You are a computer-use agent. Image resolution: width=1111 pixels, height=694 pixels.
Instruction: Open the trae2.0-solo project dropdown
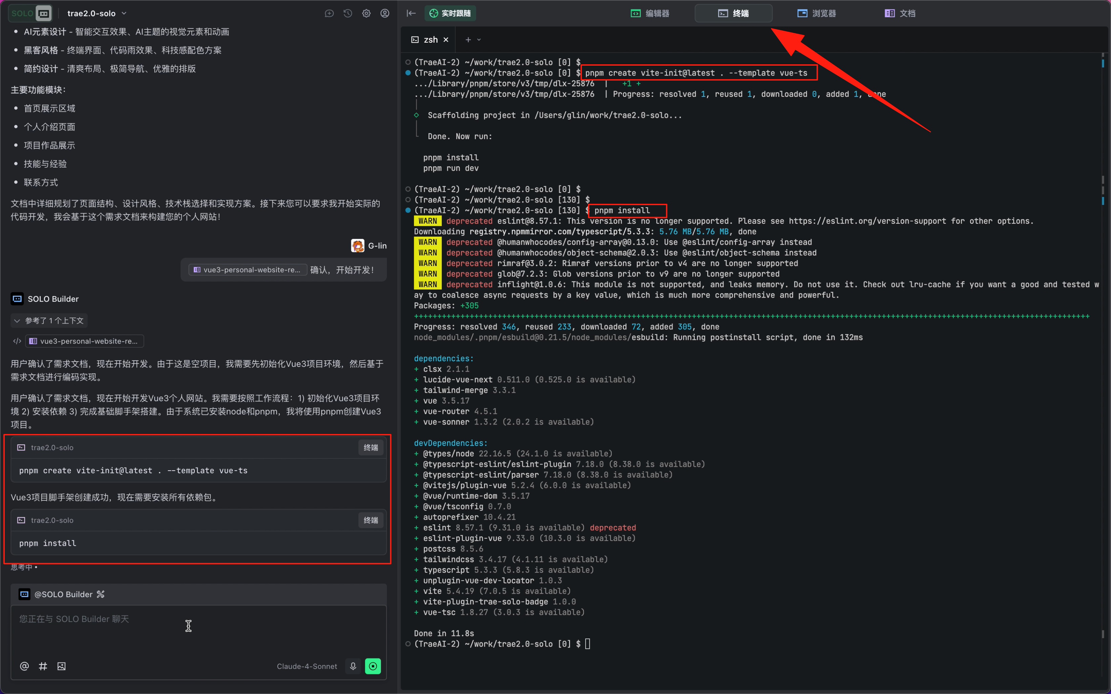[97, 13]
